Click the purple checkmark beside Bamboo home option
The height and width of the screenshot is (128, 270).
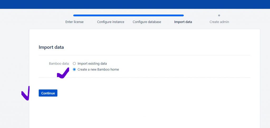click(x=63, y=74)
